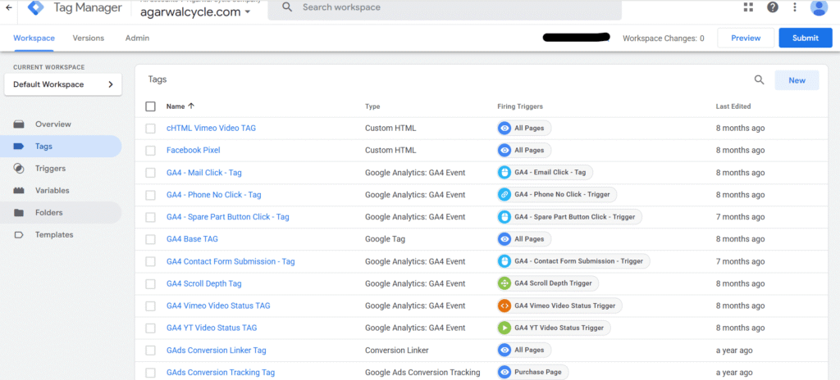This screenshot has height=380, width=840.
Task: Open the GA4 Vimeo Video Status TAG link
Action: 218,306
